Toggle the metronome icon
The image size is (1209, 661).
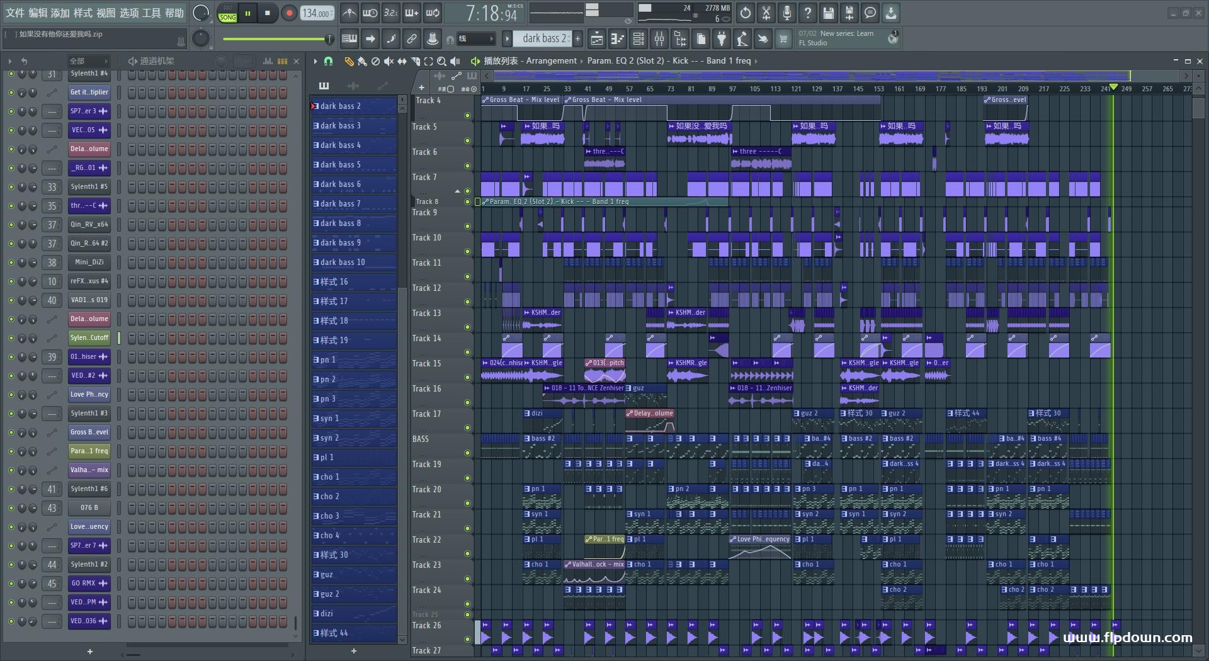pyautogui.click(x=349, y=13)
